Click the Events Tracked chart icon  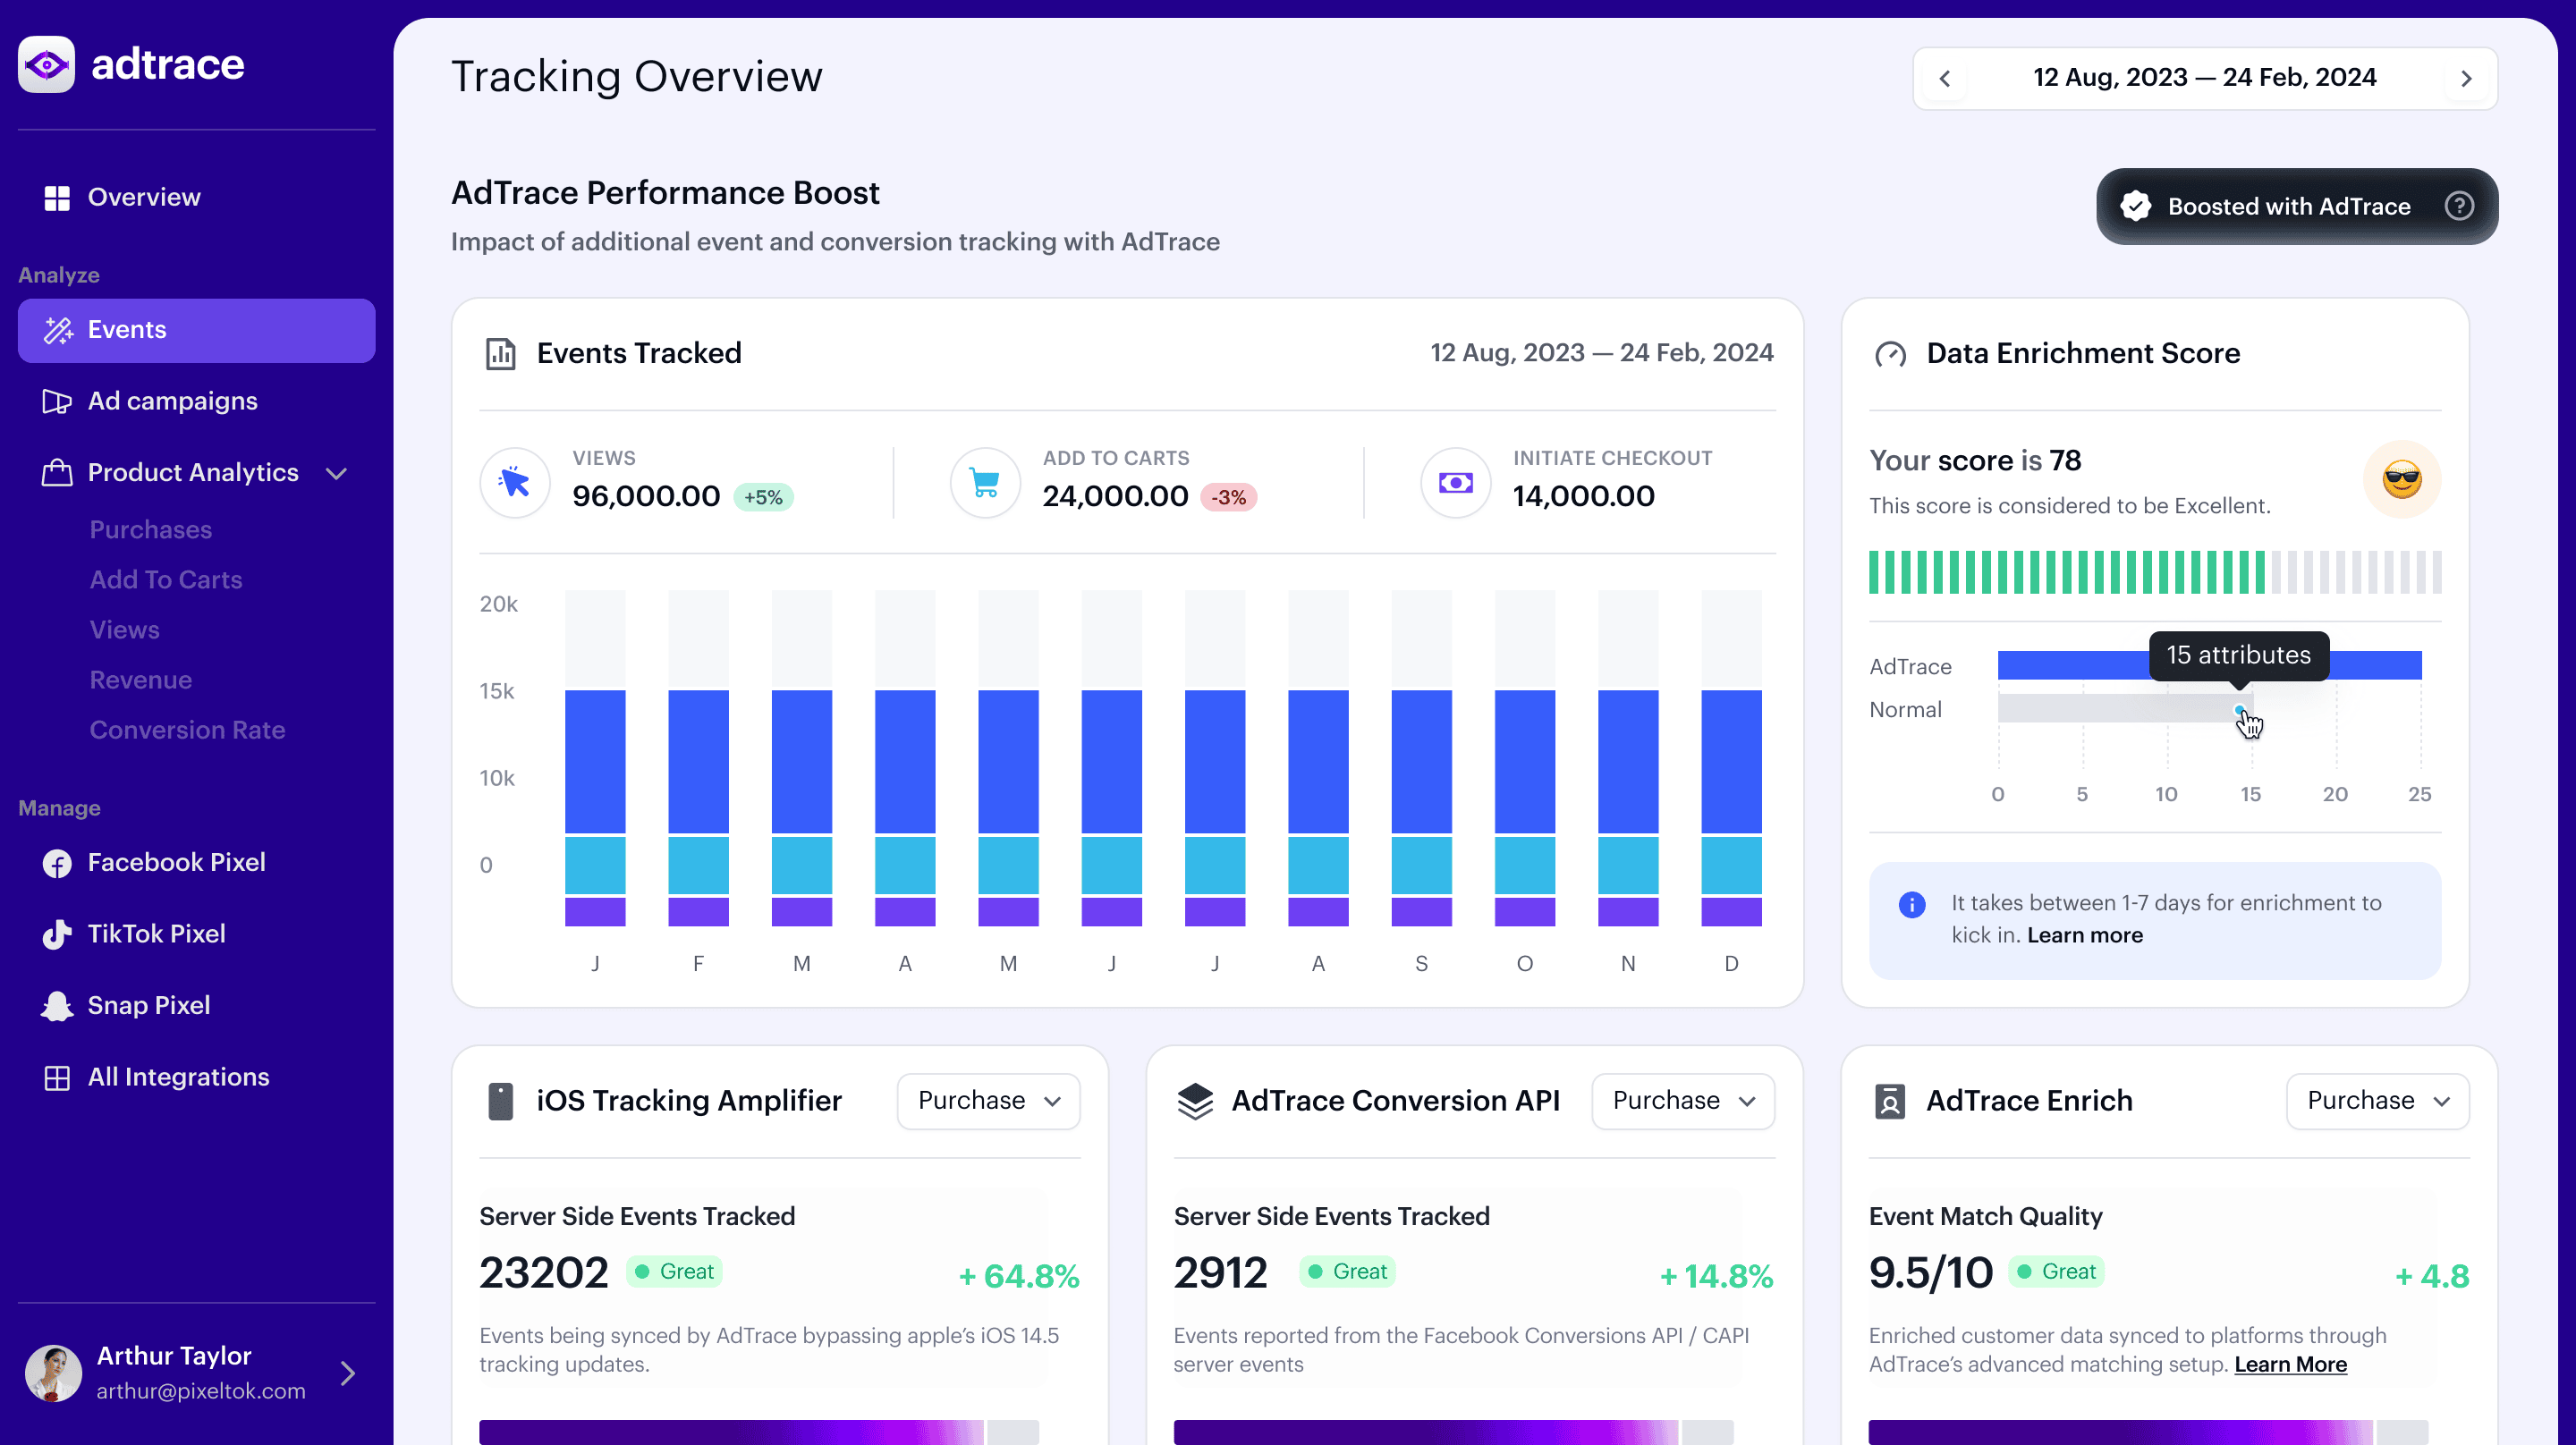pos(500,354)
